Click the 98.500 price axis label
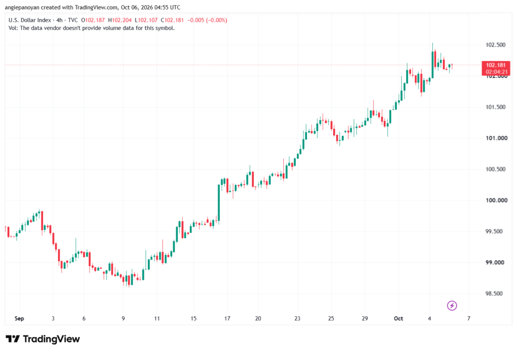This screenshot has height=353, width=517. (x=494, y=293)
